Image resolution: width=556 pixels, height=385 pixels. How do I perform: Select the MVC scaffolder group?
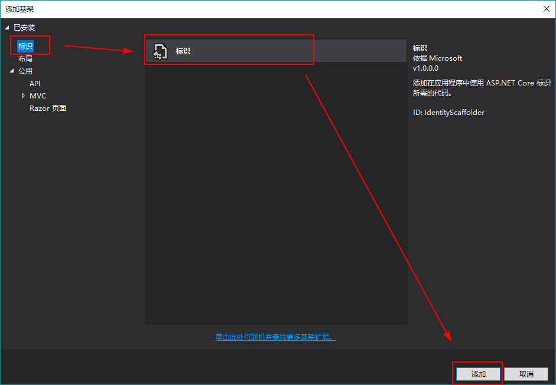pyautogui.click(x=37, y=96)
